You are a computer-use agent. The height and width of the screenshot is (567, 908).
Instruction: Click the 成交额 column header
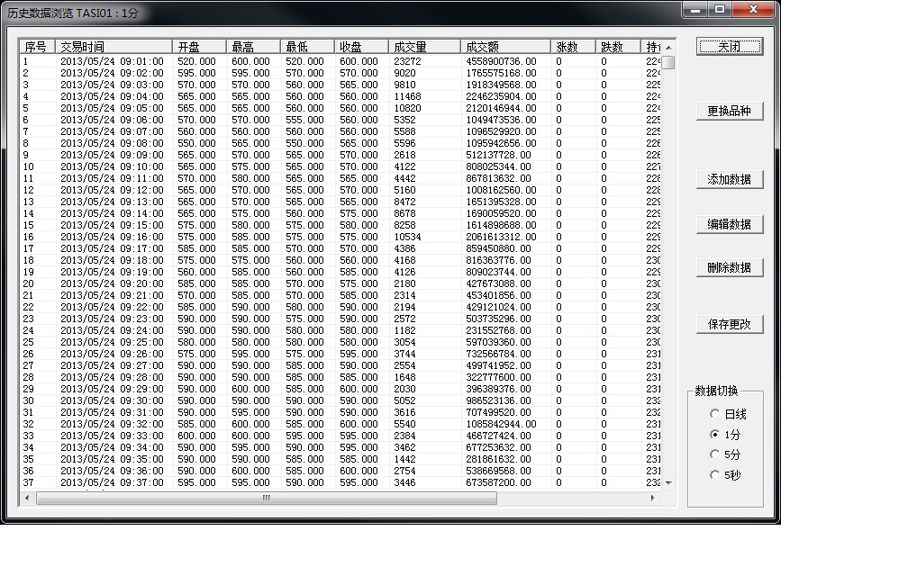pyautogui.click(x=505, y=47)
